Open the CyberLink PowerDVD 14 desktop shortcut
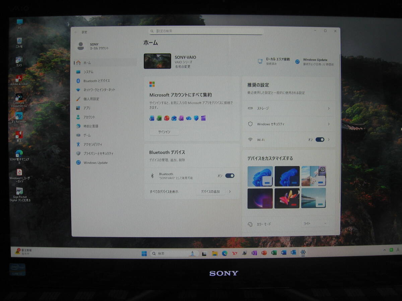Image resolution: width=402 pixels, height=301 pixels. 19,100
